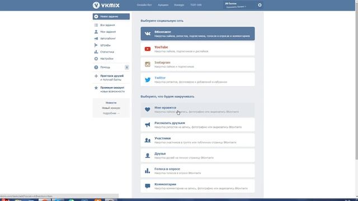This screenshot has height=201, width=358.
Task: Open the gear settings icon in header
Action: [260, 5]
